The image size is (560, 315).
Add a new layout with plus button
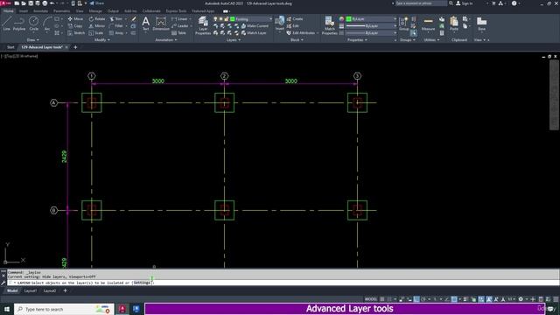[x=65, y=290]
